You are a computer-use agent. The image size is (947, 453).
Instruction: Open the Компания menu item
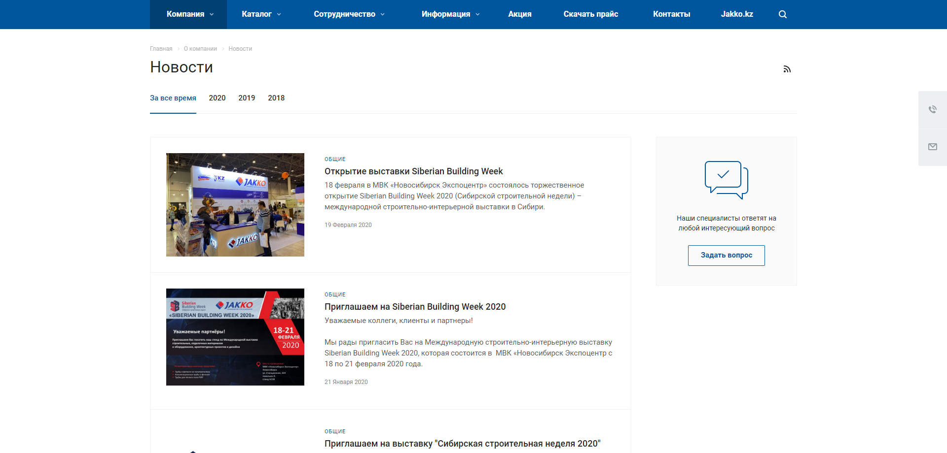coord(185,14)
